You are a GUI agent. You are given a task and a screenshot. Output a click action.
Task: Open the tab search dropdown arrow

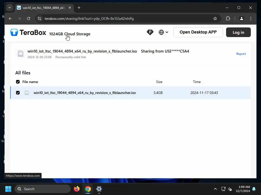pos(10,8)
